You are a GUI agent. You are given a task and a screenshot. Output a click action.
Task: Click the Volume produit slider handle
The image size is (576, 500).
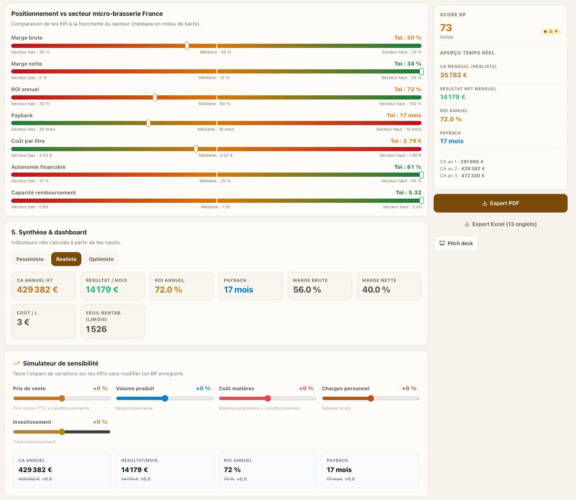click(x=165, y=398)
